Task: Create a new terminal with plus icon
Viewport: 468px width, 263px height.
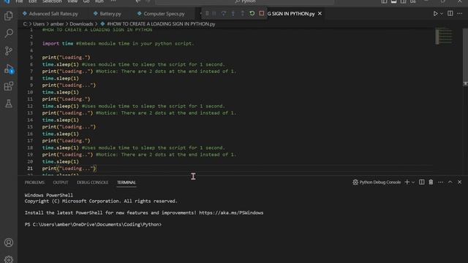Action: (x=407, y=182)
